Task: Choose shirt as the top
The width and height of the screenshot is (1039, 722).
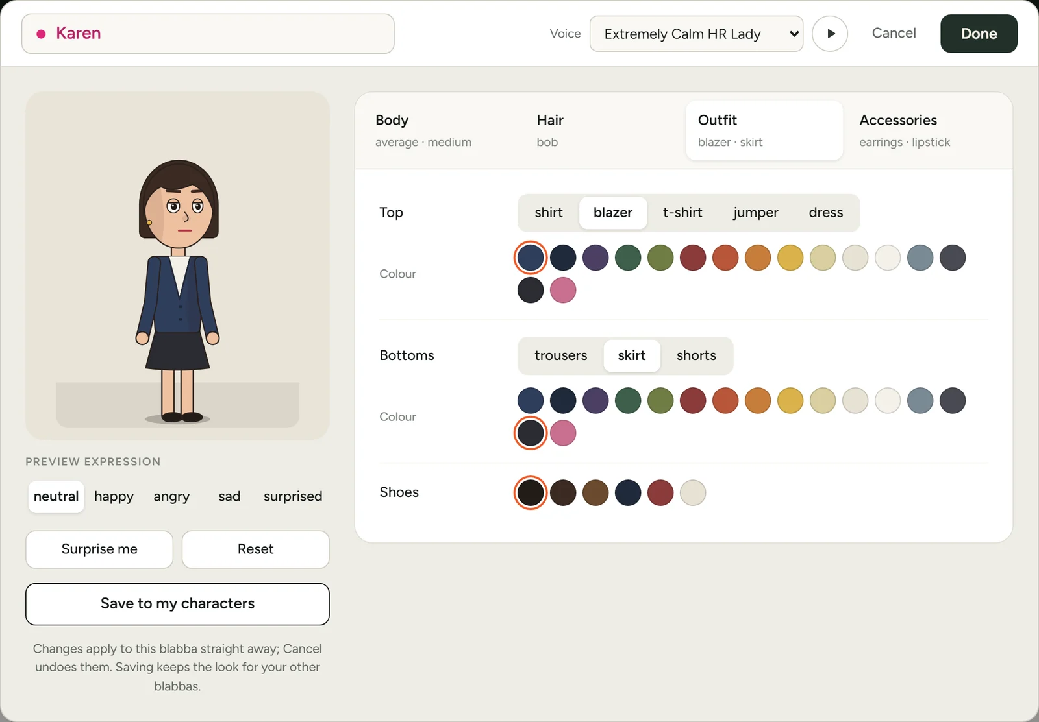Action: (549, 213)
